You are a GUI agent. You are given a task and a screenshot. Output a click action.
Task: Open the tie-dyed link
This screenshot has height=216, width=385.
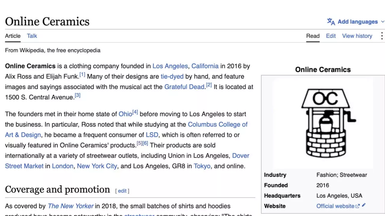pyautogui.click(x=172, y=76)
